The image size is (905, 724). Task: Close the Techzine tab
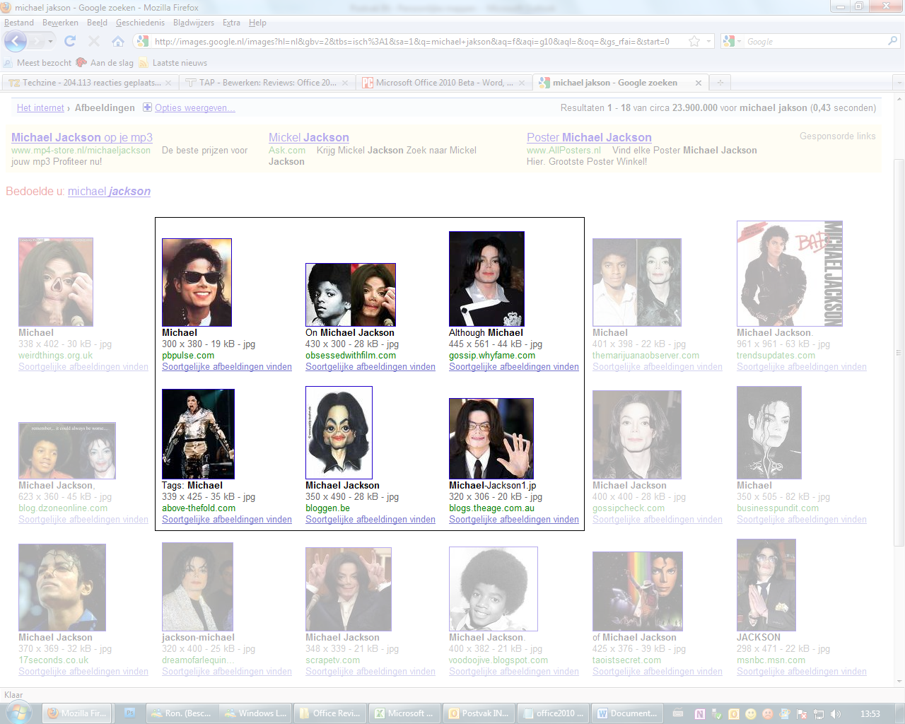[x=168, y=83]
